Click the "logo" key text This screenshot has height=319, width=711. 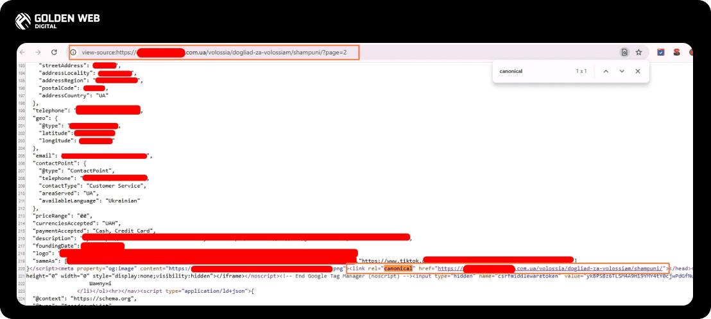pos(42,253)
